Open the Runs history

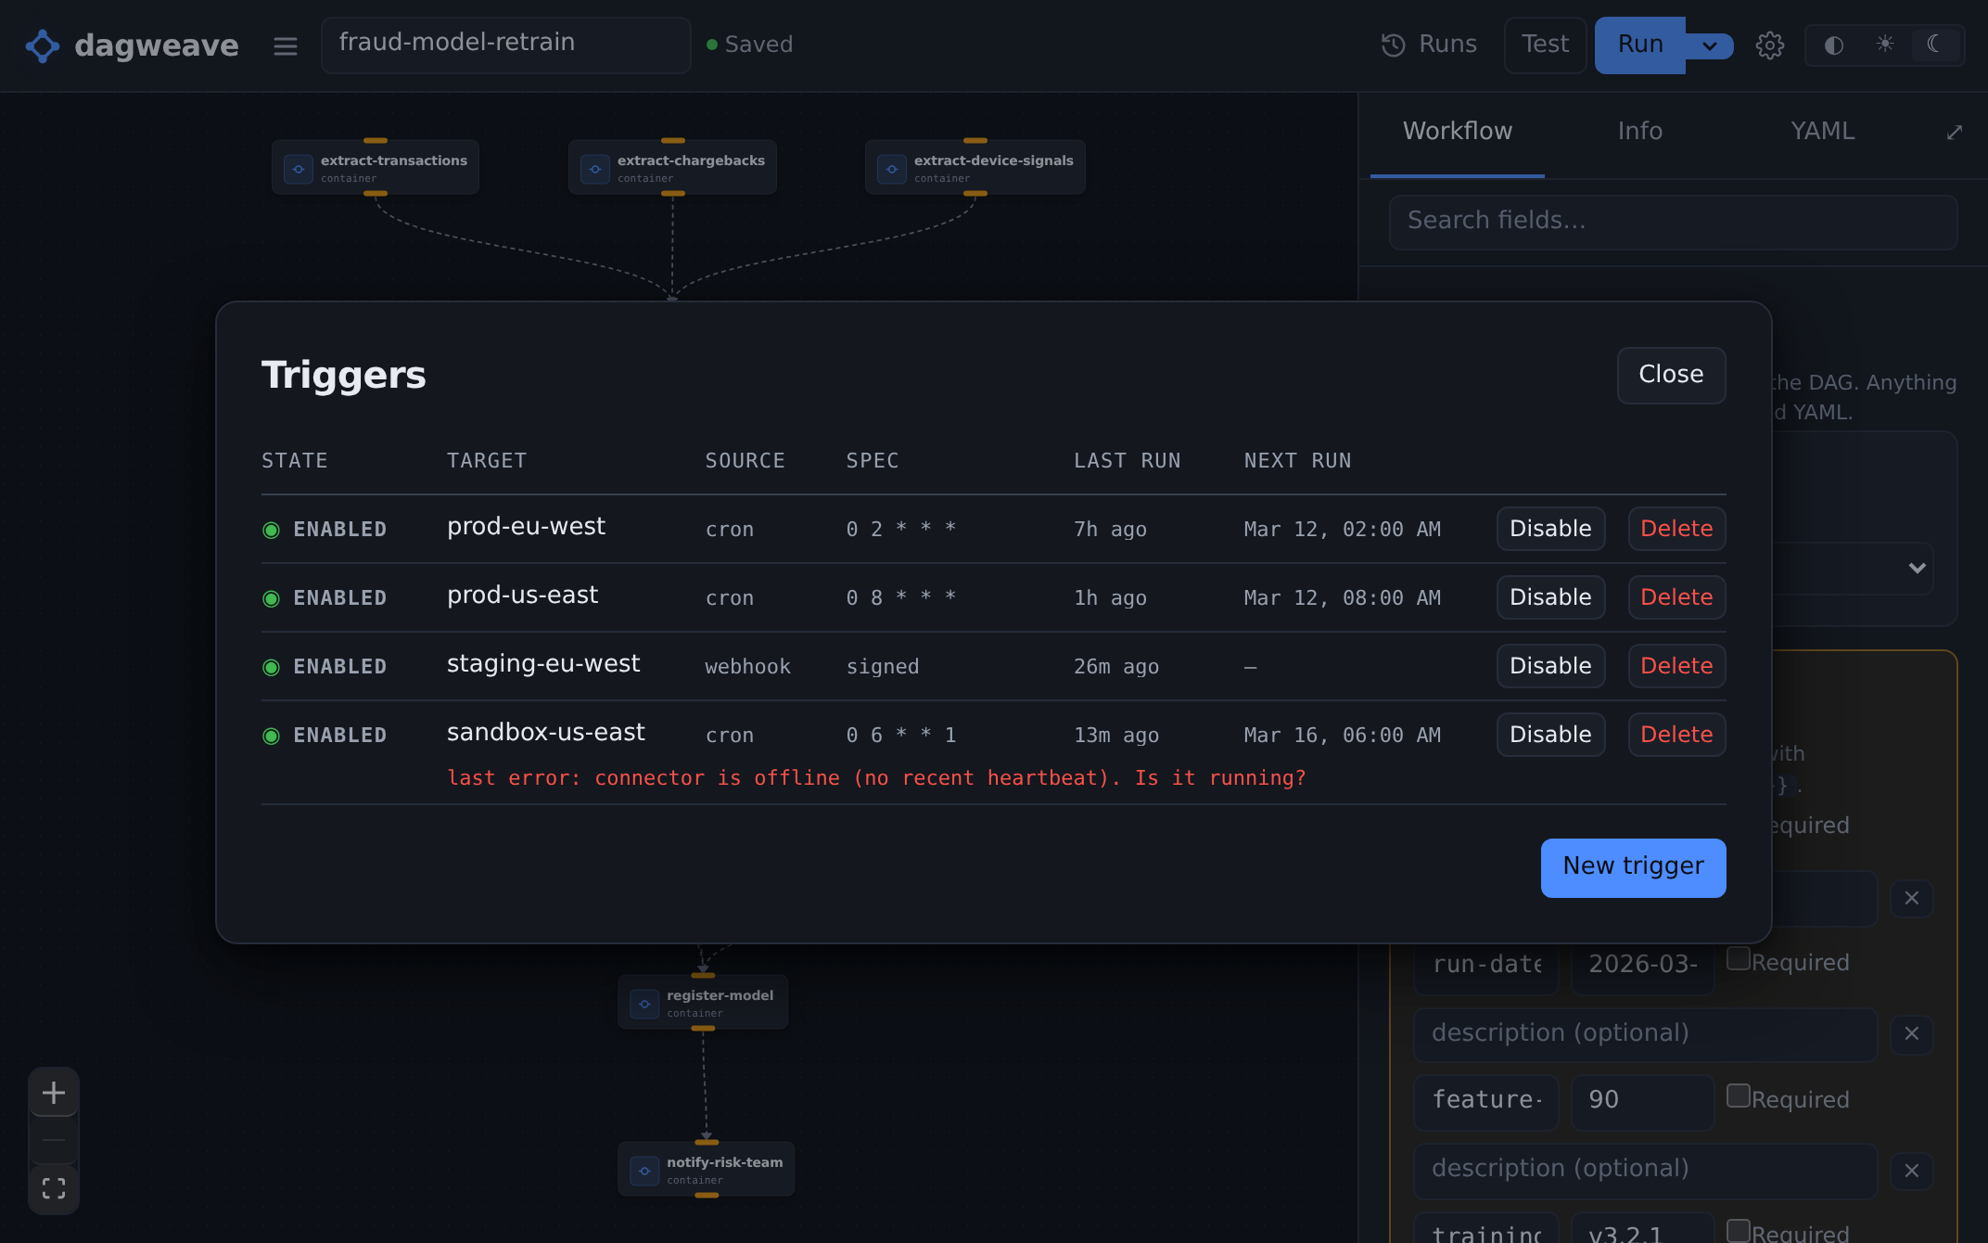click(1429, 45)
